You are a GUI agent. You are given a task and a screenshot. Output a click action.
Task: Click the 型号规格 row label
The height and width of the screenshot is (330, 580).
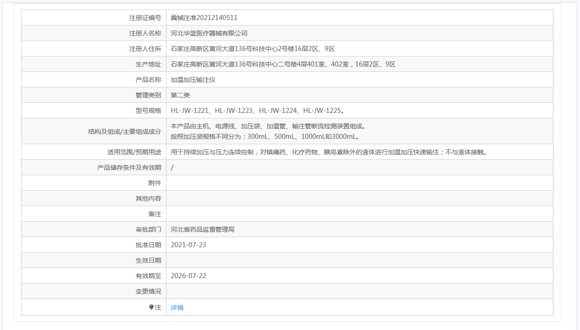click(148, 111)
